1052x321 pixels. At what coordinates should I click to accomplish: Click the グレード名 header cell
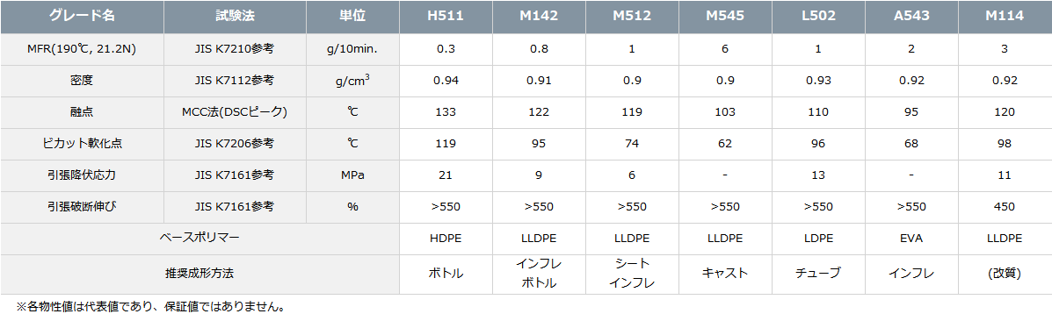pyautogui.click(x=82, y=17)
